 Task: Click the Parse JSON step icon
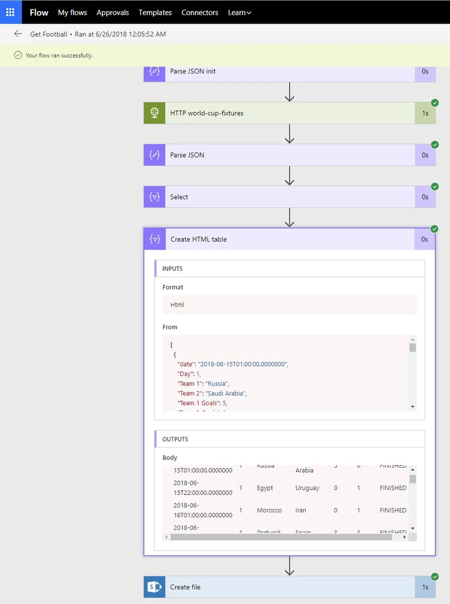(x=155, y=155)
